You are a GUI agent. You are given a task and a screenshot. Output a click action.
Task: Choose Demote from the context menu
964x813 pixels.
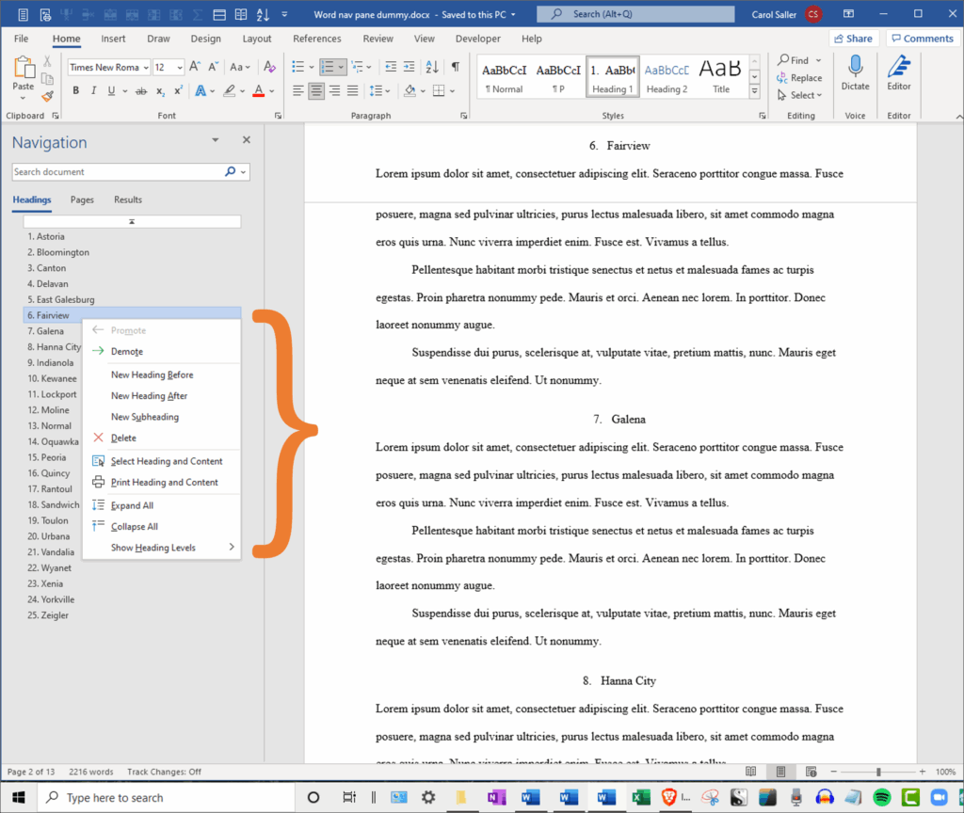127,352
